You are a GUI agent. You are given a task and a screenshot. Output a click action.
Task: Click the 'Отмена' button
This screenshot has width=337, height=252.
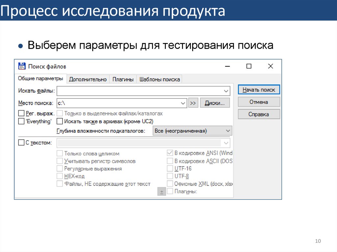point(259,102)
